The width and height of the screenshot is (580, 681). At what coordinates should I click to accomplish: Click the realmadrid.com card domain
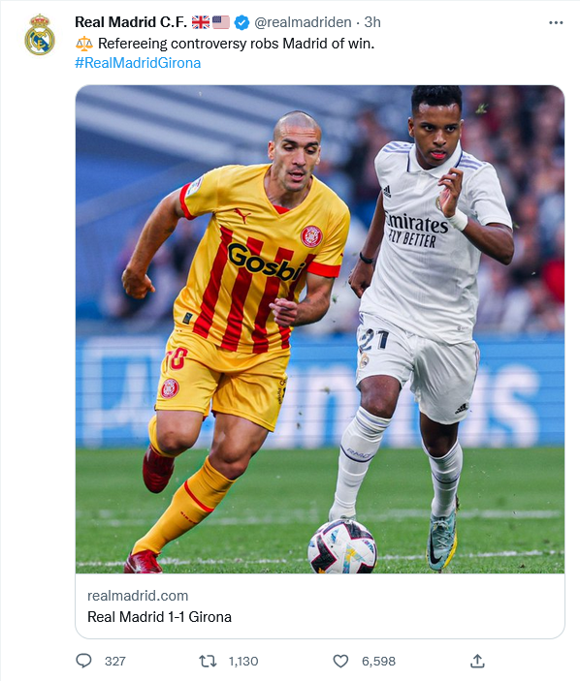click(138, 596)
